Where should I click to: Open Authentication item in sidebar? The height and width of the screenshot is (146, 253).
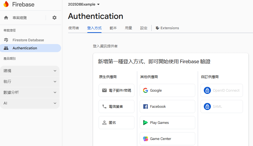pos(31,48)
